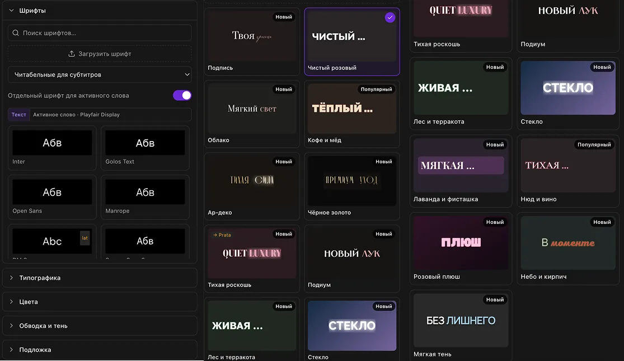
Task: Apply the Лаванда и фисташка preset
Action: [461, 171]
